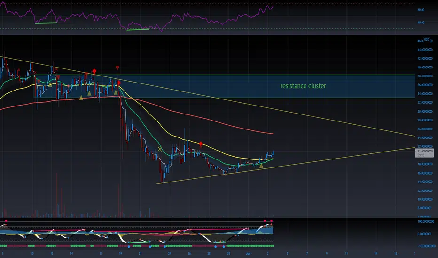This screenshot has height=258, width=438.
Task: Click the 44.00000000 price axis label
Action: point(425,50)
